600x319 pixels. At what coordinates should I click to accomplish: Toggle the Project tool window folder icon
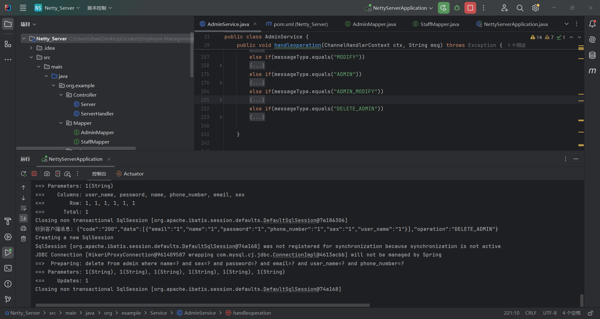[x=8, y=24]
